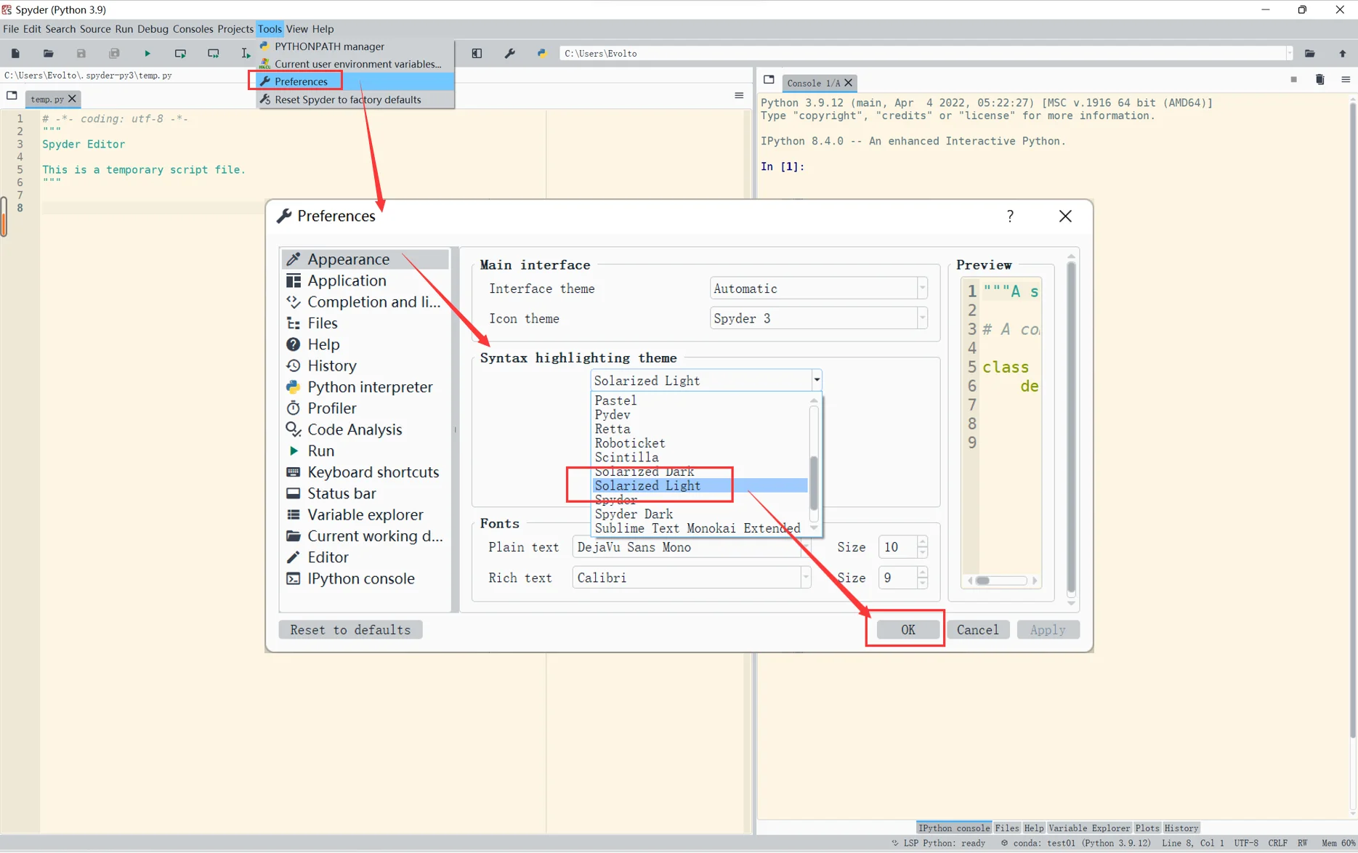Click the Reset to defaults button
1358x853 pixels.
(350, 630)
